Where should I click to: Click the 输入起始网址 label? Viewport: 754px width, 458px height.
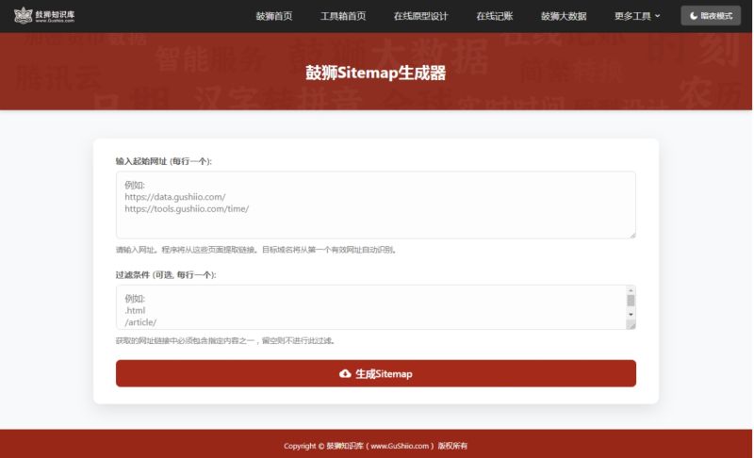click(x=163, y=161)
